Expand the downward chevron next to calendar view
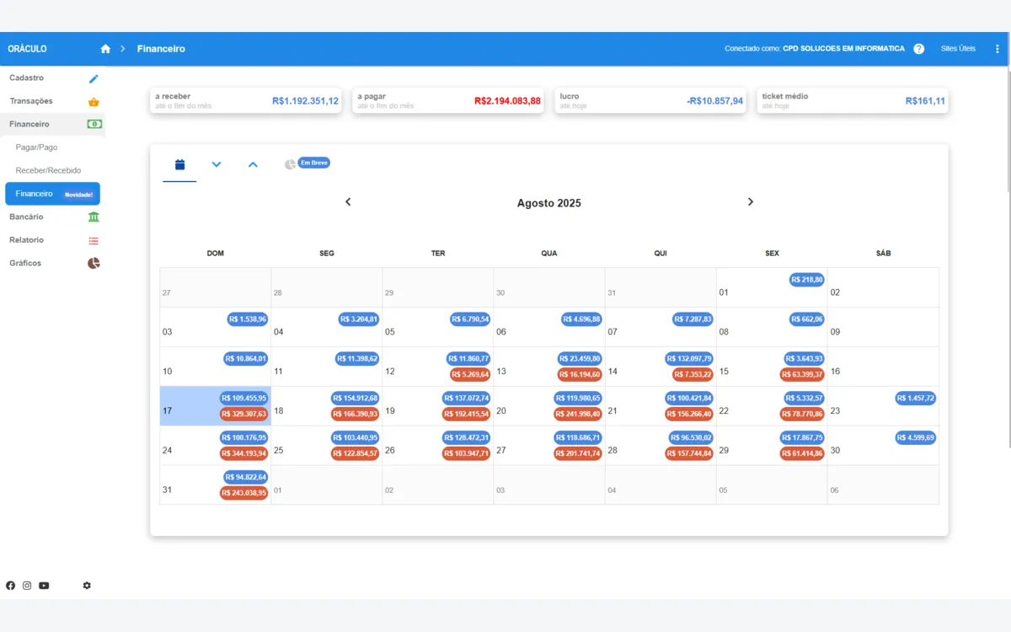The width and height of the screenshot is (1011, 632). (217, 166)
